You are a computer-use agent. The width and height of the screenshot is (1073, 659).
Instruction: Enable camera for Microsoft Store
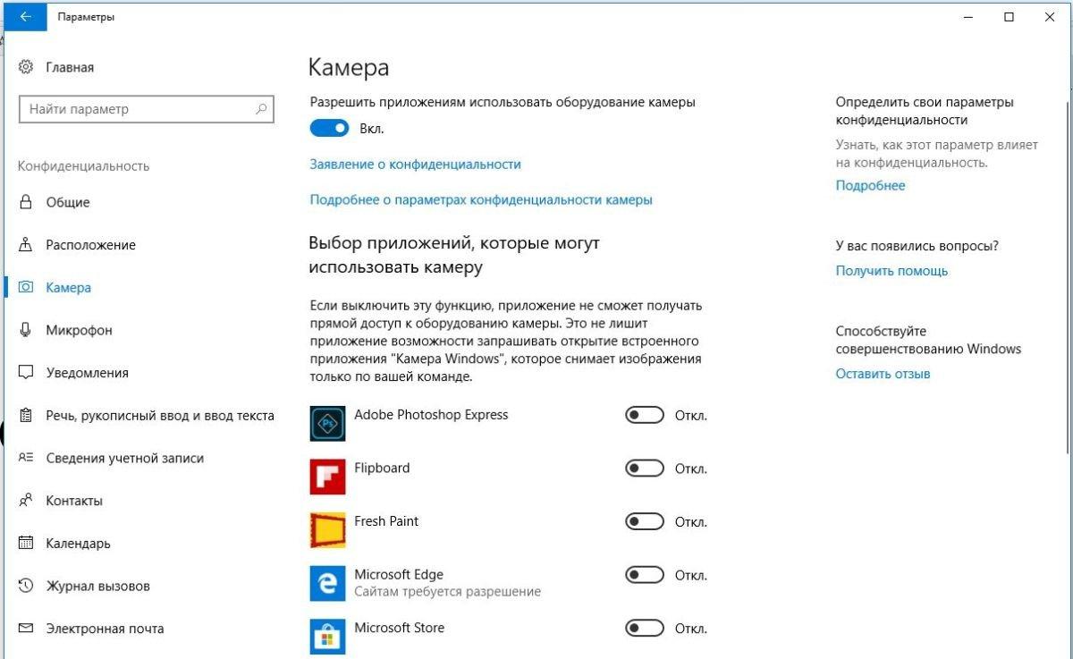(644, 629)
